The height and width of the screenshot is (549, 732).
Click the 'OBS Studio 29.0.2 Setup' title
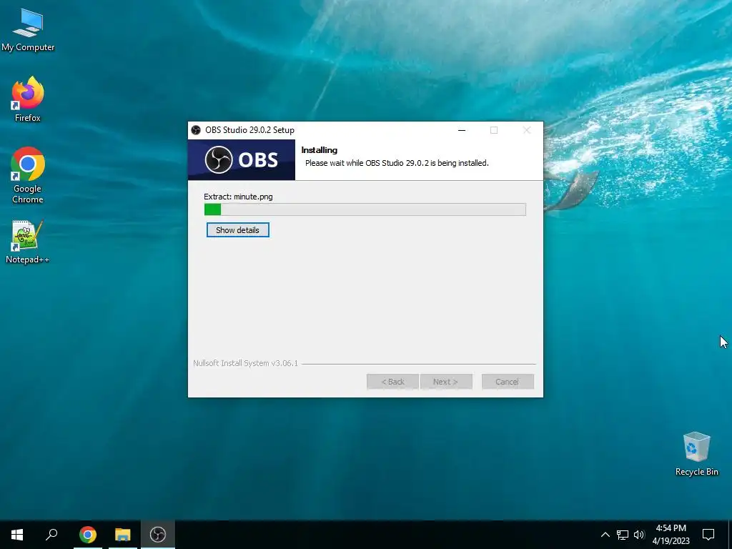249,130
